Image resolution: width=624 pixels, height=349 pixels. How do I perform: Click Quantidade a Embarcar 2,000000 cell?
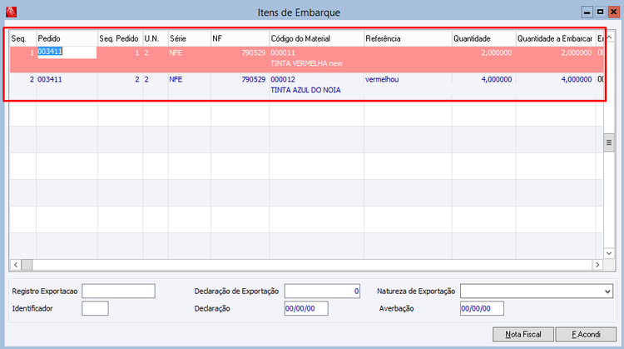coord(577,52)
